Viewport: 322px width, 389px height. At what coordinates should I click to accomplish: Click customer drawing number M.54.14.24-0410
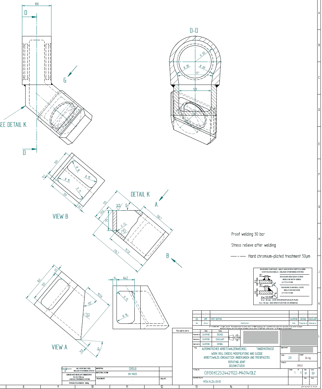tap(212, 382)
